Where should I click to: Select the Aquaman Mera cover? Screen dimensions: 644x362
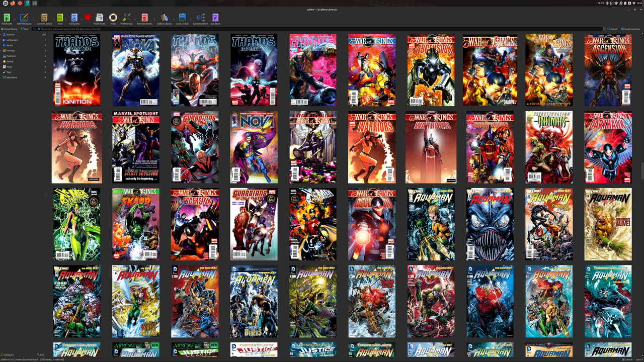(x=136, y=301)
